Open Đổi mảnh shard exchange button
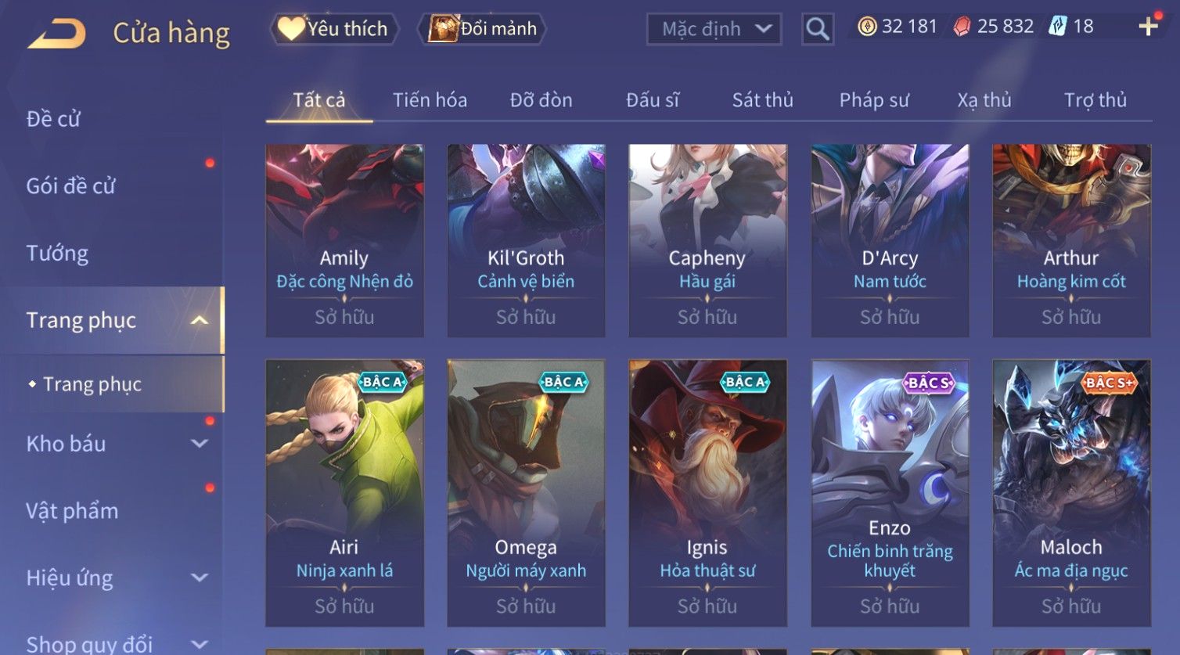 point(482,29)
